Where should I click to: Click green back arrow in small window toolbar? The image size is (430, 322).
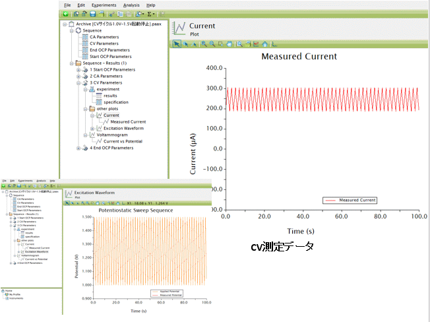3,186
